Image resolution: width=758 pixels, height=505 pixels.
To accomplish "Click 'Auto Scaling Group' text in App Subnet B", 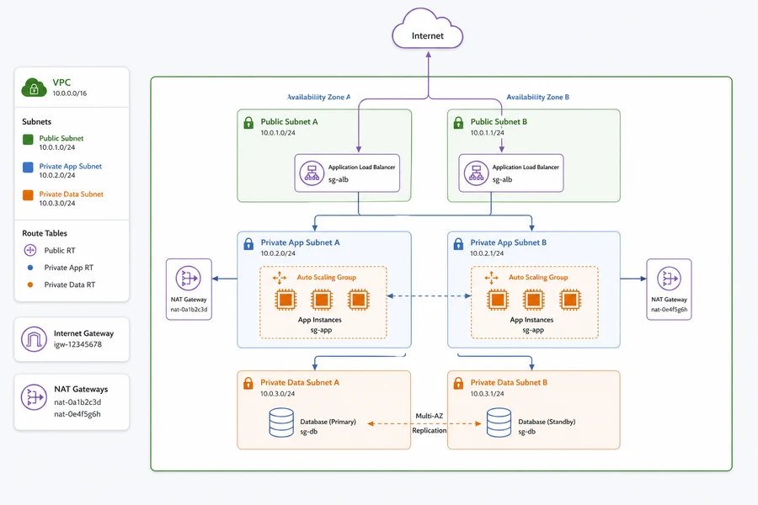I will click(538, 278).
